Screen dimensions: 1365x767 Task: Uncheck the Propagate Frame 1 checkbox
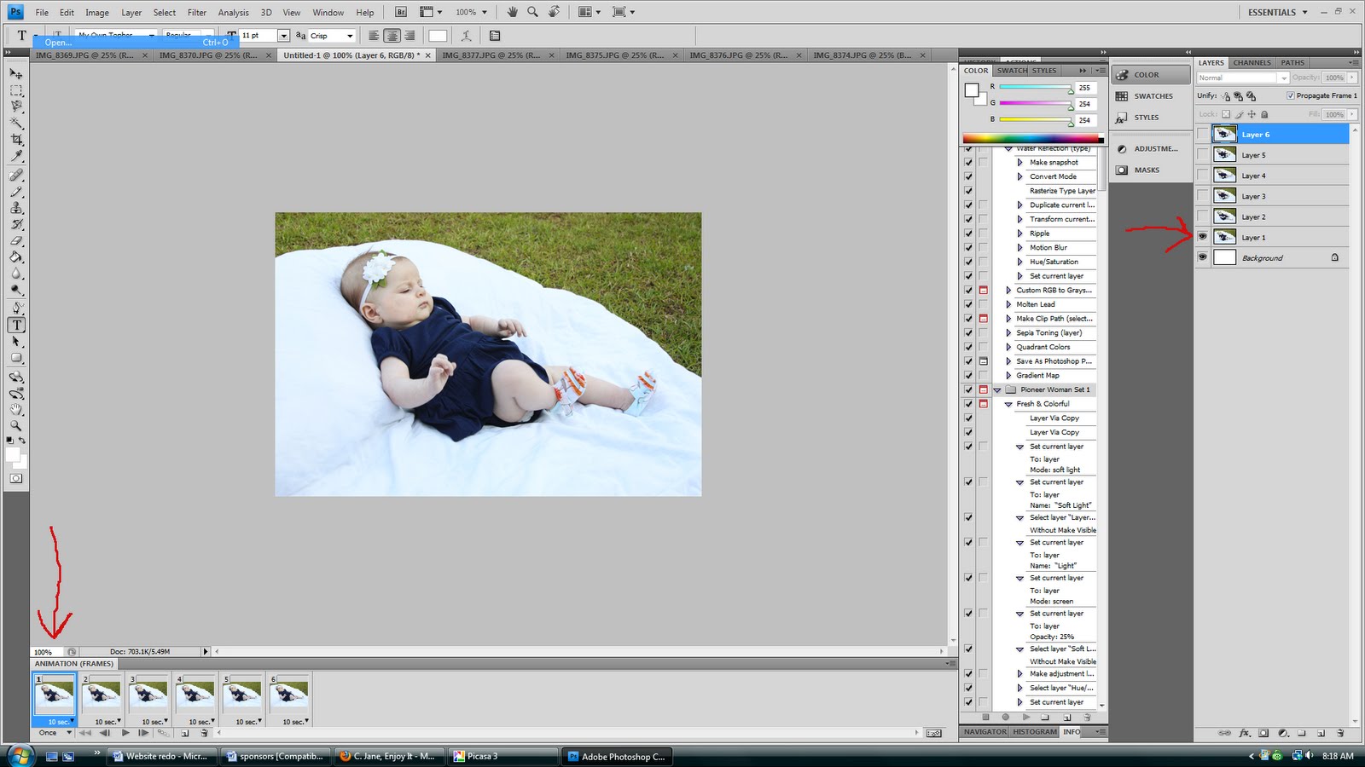pos(1290,95)
